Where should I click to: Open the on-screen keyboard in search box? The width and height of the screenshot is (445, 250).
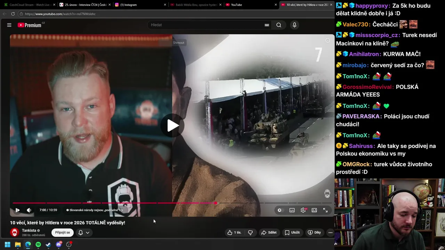point(267,25)
